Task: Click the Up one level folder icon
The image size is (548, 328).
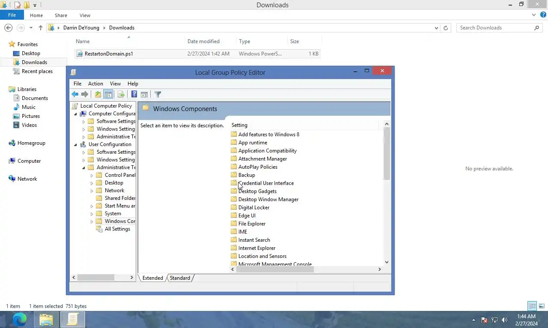Action: (98, 94)
